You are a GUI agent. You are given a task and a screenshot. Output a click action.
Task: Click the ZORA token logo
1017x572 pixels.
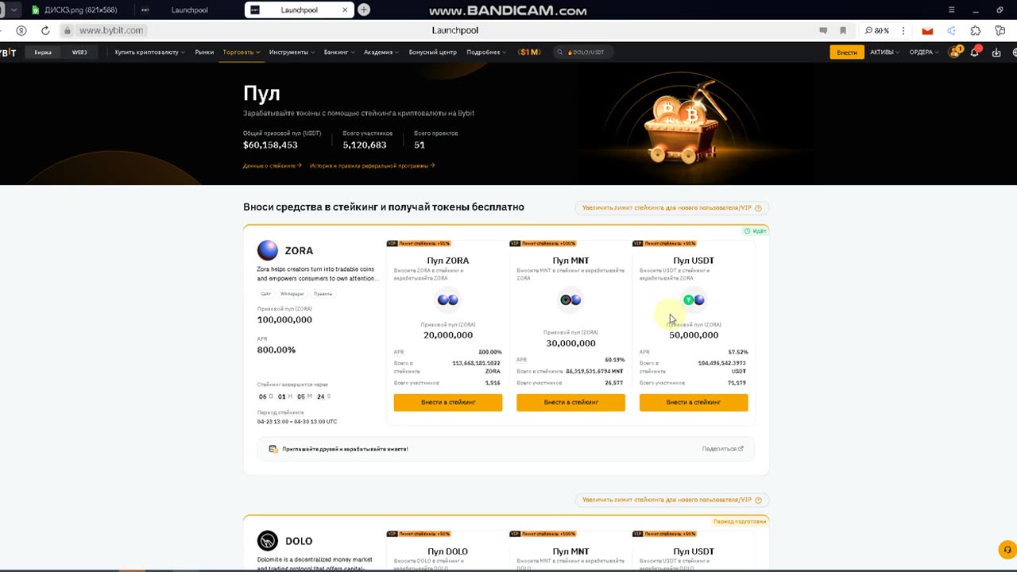tap(268, 250)
